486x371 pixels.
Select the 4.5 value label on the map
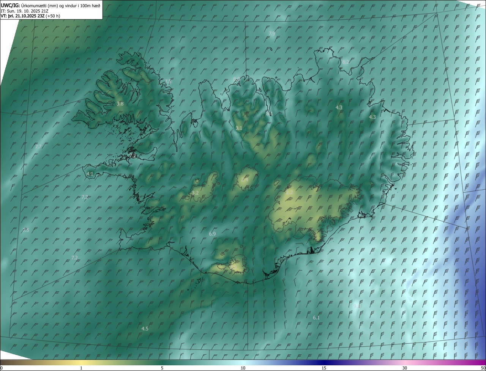145,329
